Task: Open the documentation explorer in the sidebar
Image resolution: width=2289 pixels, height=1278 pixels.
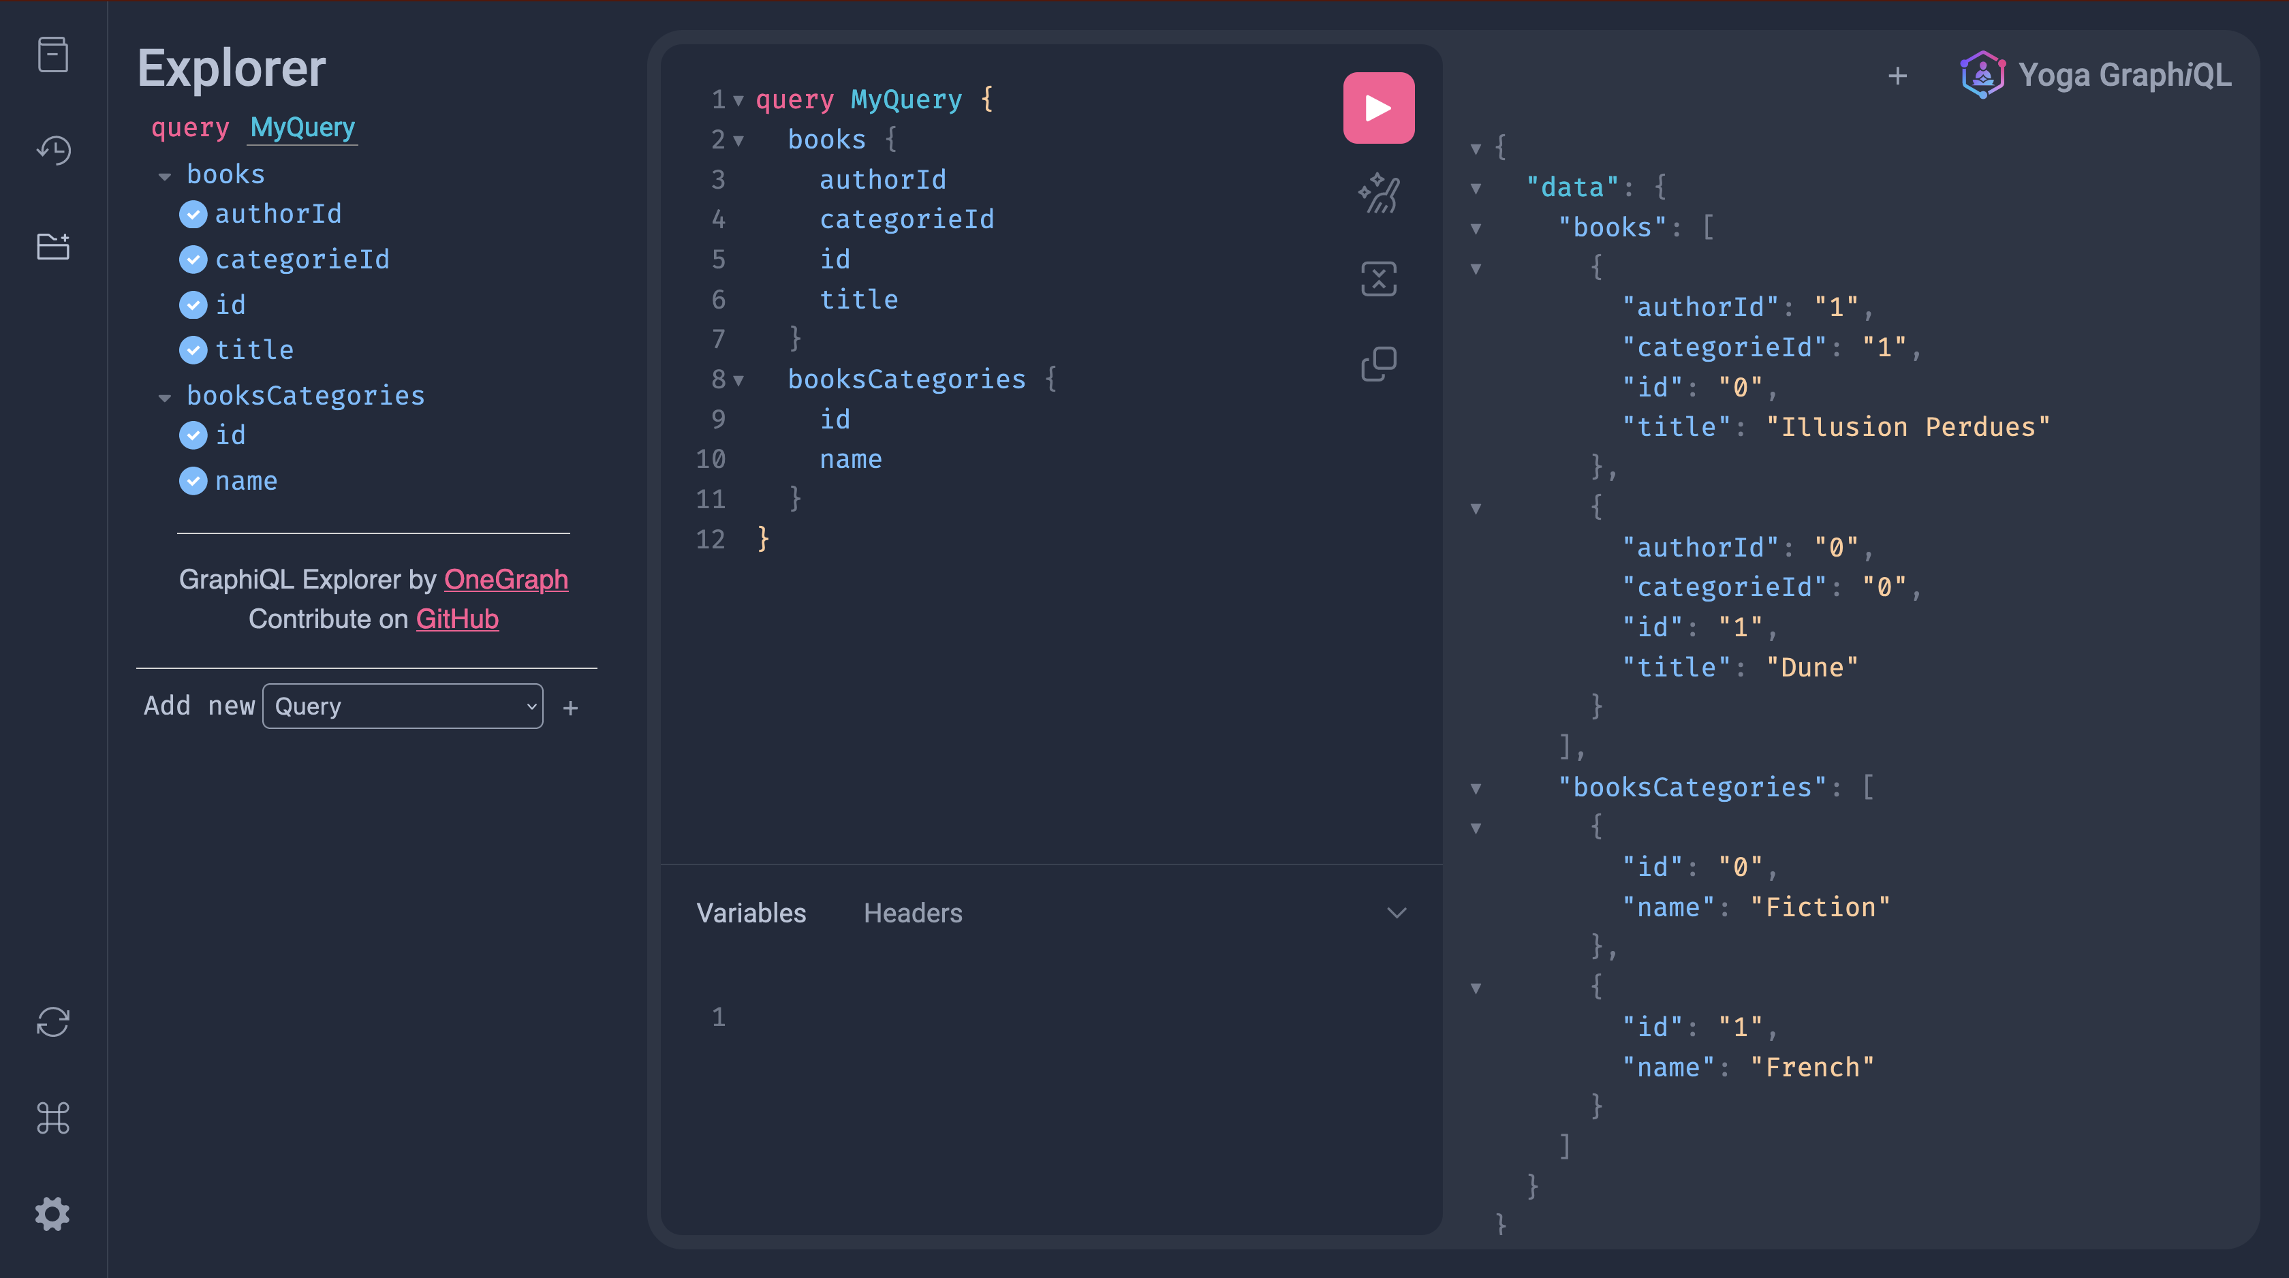Action: (53, 54)
